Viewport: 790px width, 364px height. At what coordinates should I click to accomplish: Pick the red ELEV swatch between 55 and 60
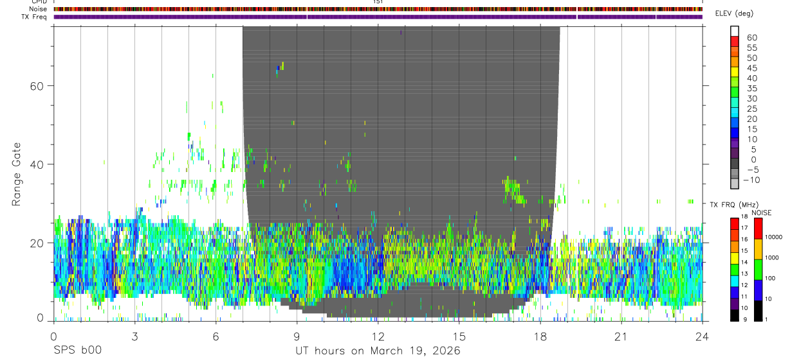735,42
